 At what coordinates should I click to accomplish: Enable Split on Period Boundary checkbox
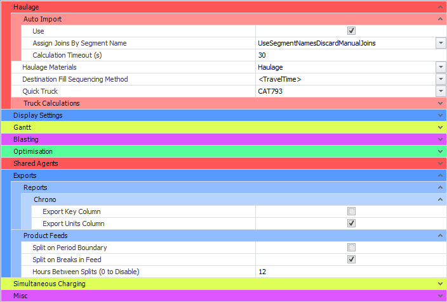coord(351,248)
